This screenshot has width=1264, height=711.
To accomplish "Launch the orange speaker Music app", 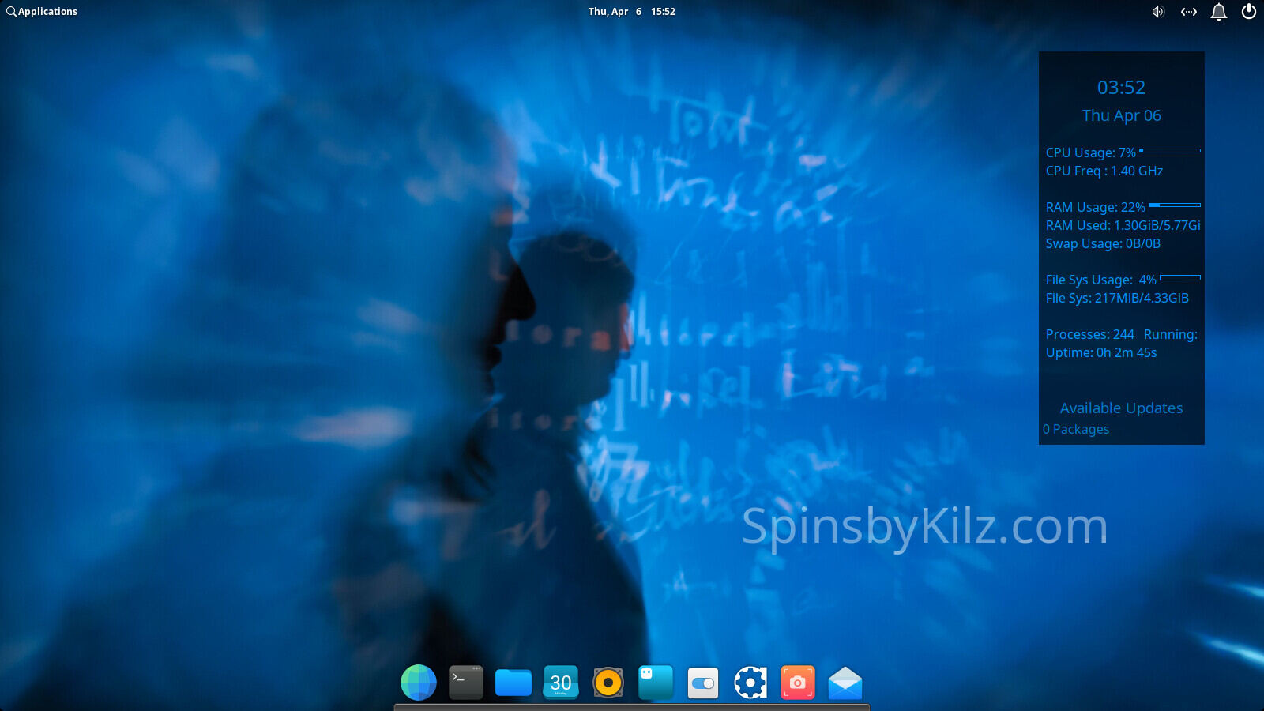I will [608, 683].
